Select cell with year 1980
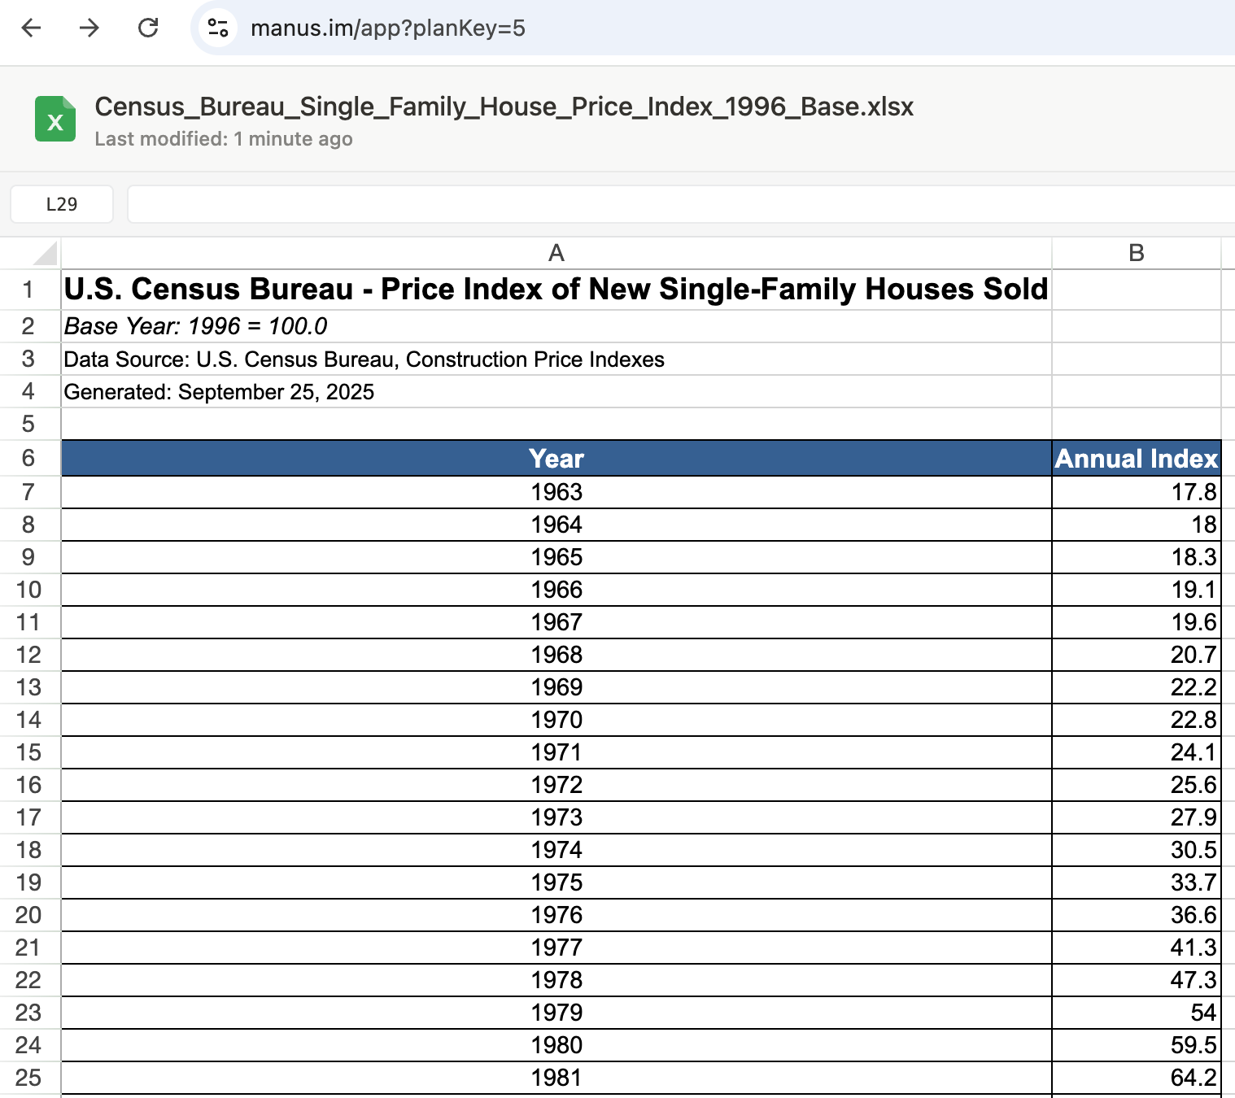 [556, 1045]
